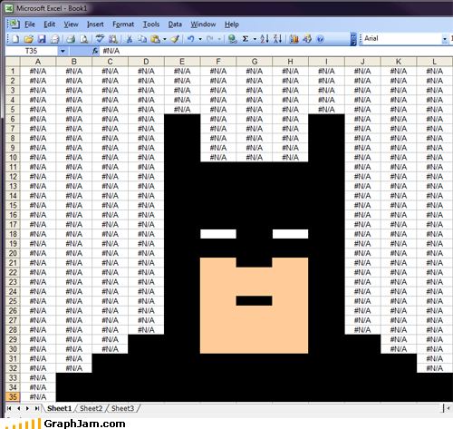The width and height of the screenshot is (453, 429).
Task: Save the workbook with the floppy disk icon
Action: pos(42,39)
